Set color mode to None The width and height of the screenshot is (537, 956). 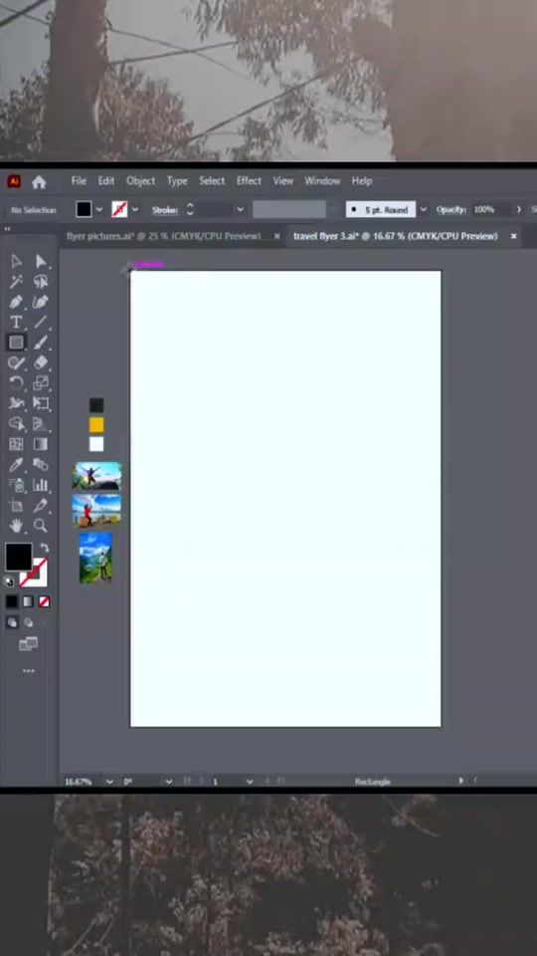[44, 601]
